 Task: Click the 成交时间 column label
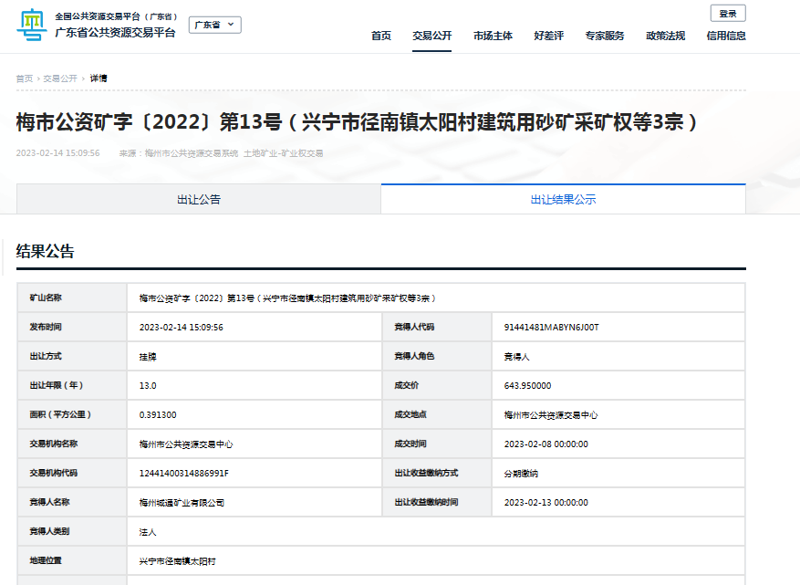410,444
